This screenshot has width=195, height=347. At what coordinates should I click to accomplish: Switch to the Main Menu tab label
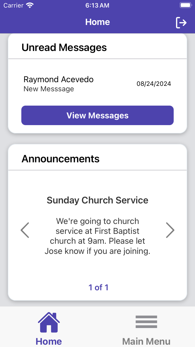coord(146,341)
